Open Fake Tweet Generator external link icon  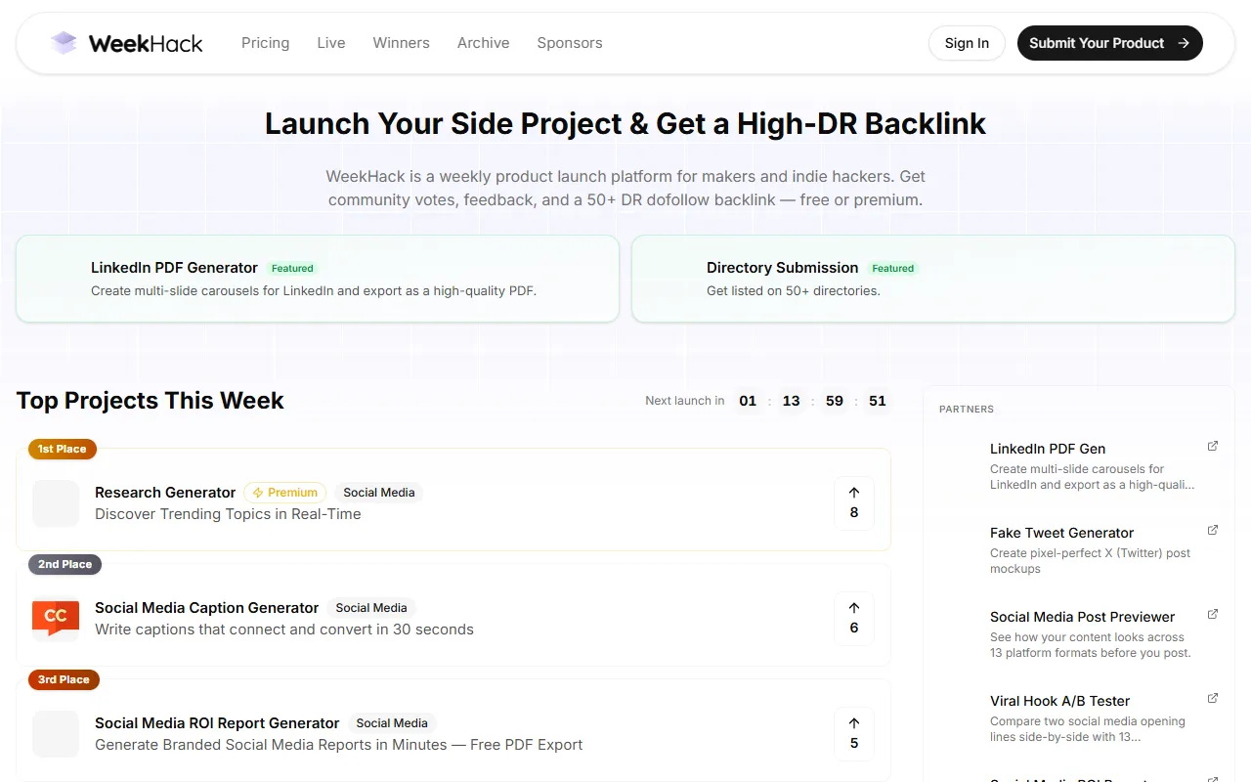click(x=1212, y=531)
